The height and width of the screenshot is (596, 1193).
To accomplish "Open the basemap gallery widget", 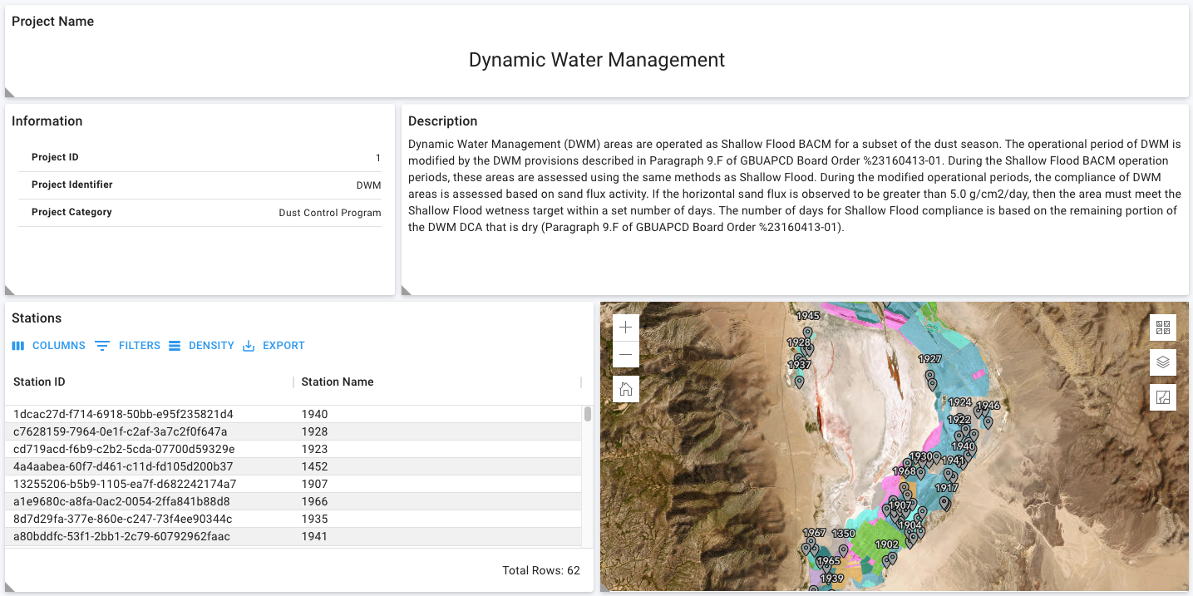I will (1163, 328).
